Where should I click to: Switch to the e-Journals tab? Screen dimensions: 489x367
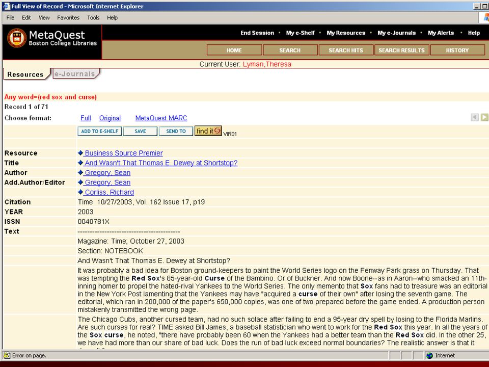[x=75, y=73]
